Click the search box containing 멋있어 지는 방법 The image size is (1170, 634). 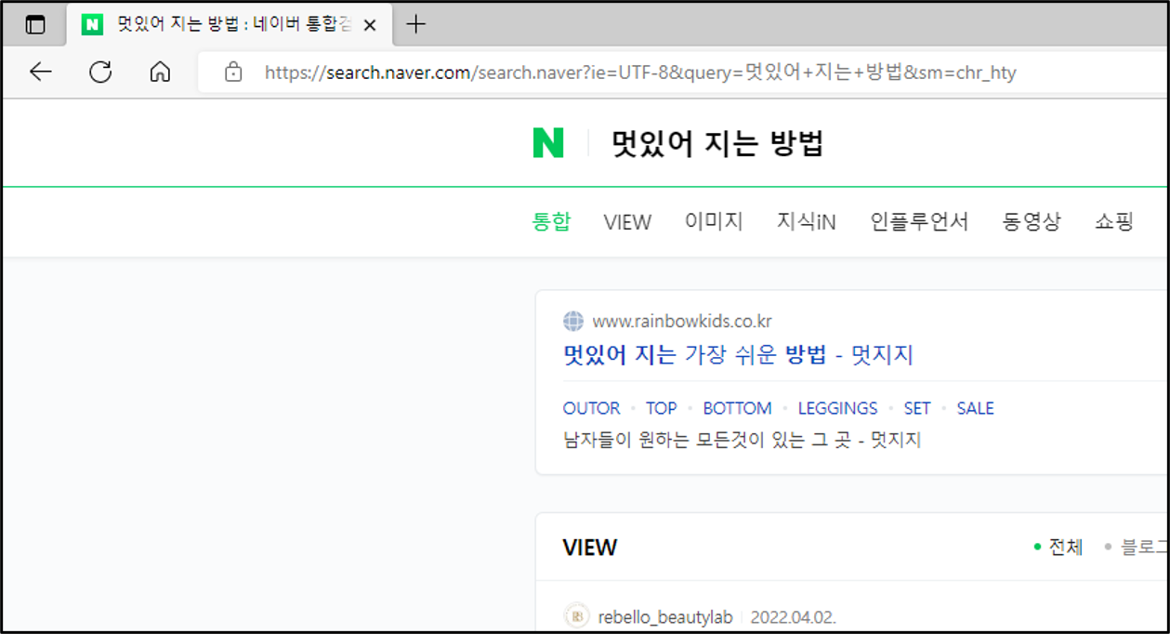coord(717,143)
